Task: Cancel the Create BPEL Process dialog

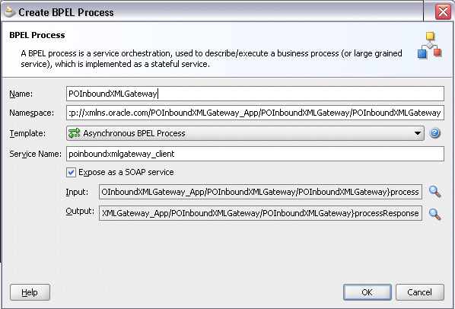Action: click(x=419, y=292)
